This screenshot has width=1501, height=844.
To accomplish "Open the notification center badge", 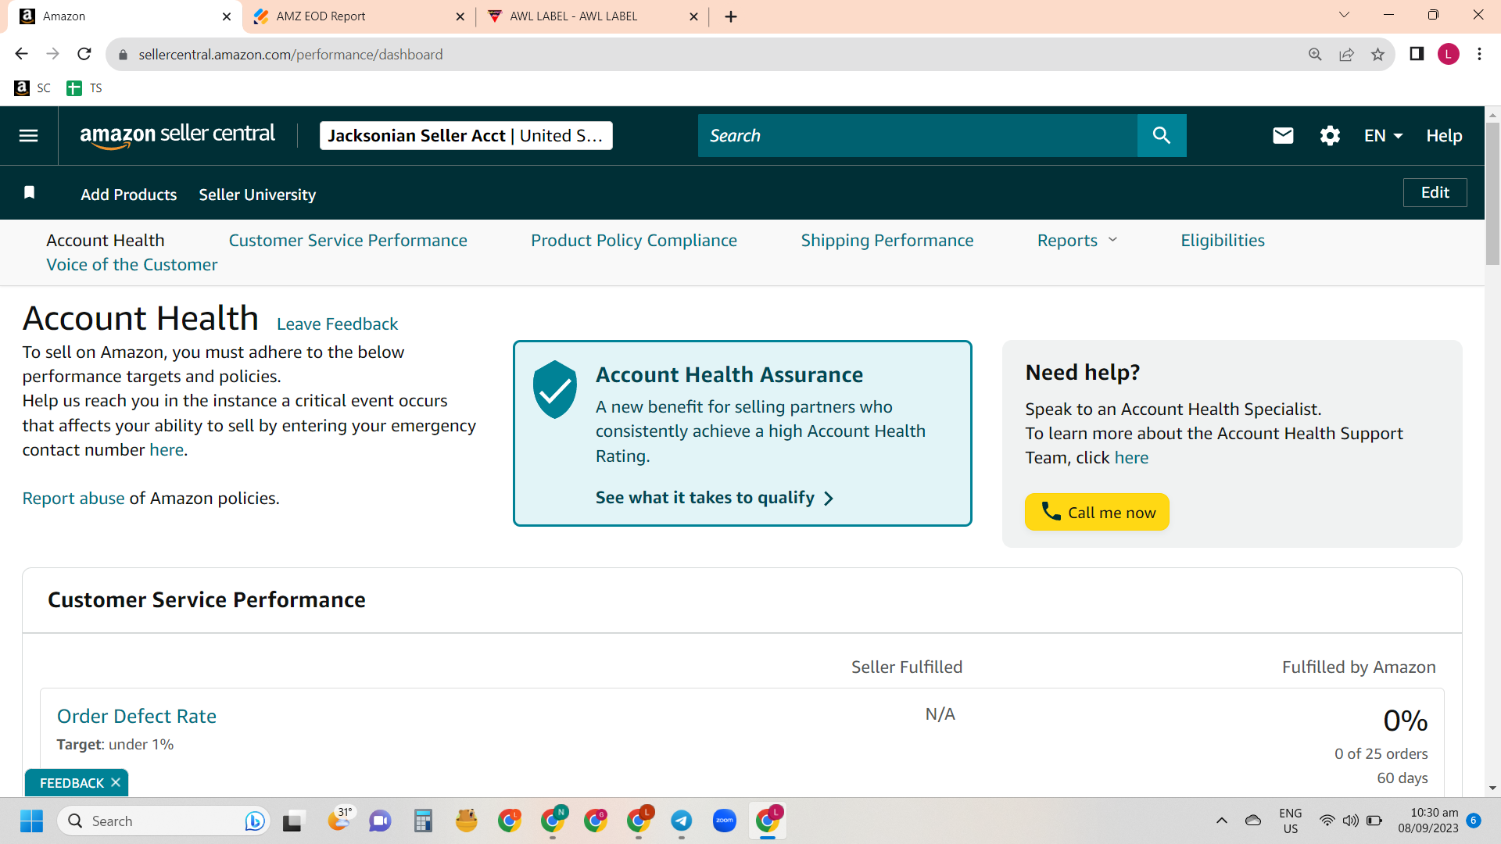I will click(1474, 820).
